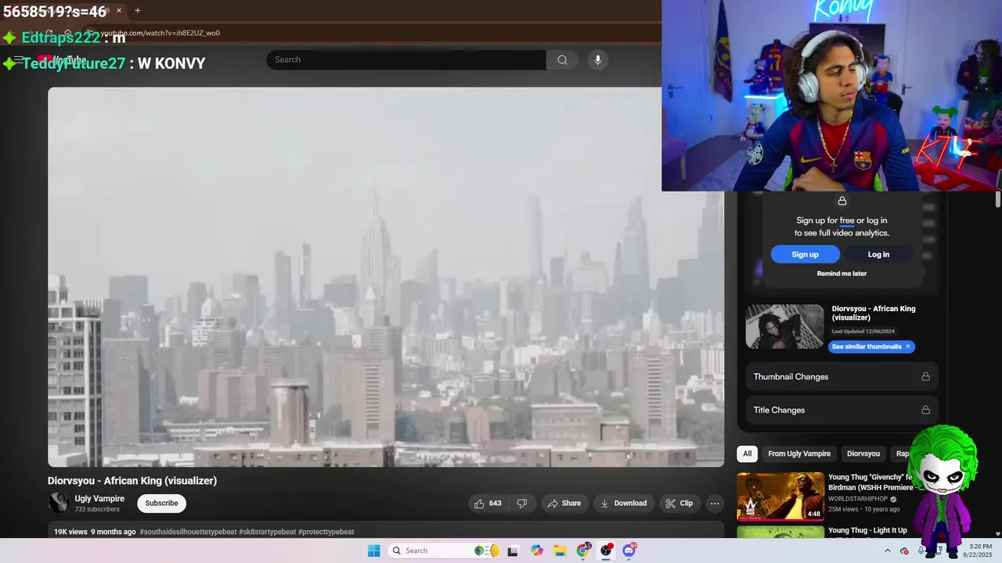Subscribe to Ugly Vampire channel

click(161, 504)
